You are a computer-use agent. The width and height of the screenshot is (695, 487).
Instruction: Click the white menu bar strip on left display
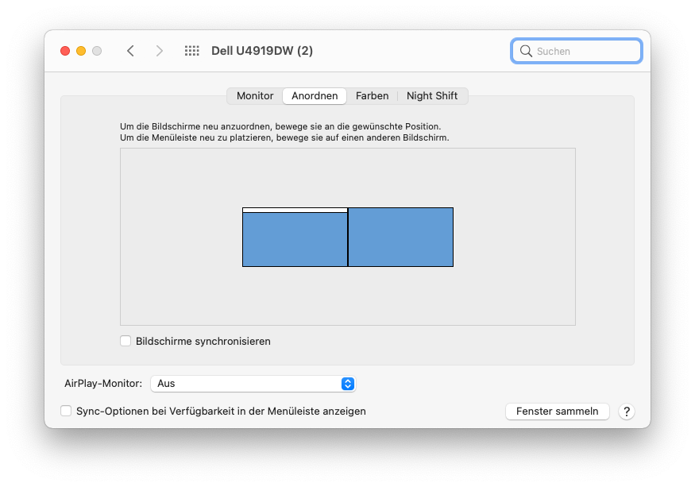[x=295, y=211]
